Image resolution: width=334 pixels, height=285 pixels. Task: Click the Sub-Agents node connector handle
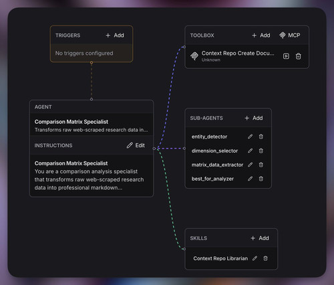tap(184, 149)
